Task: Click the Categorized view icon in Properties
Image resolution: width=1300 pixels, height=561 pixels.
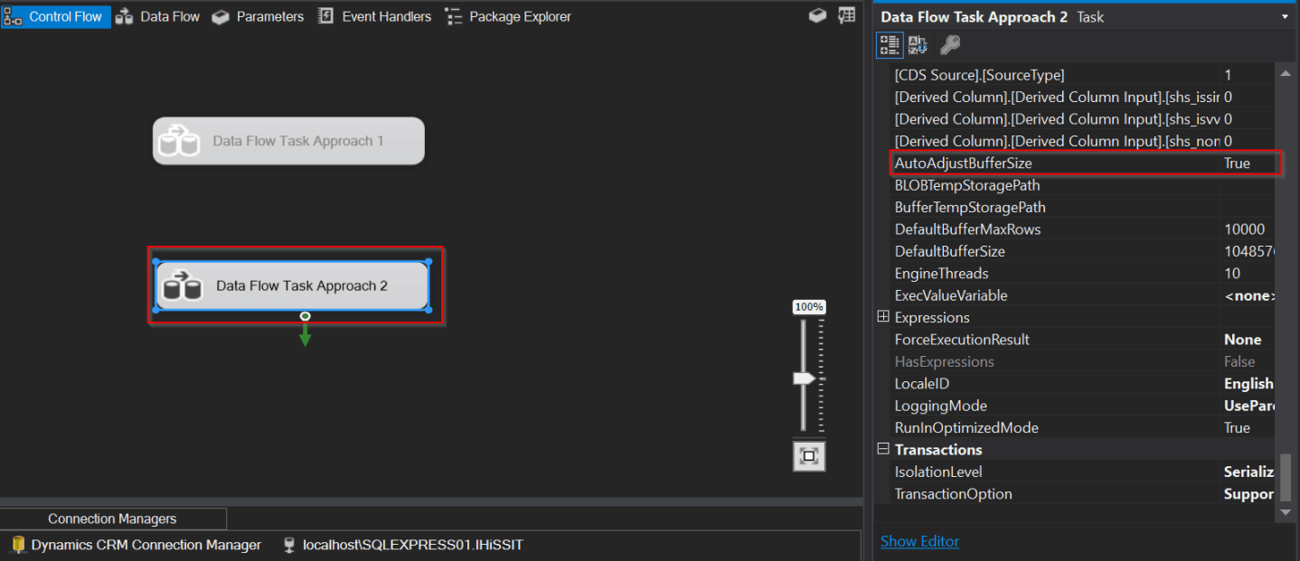Action: pyautogui.click(x=890, y=44)
